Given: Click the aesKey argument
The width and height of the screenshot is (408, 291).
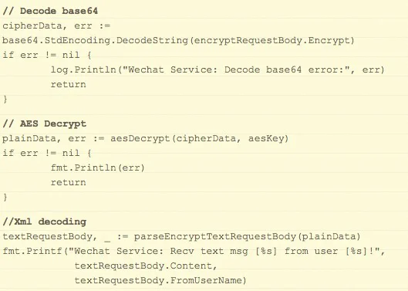Looking at the screenshot, I should [265, 138].
